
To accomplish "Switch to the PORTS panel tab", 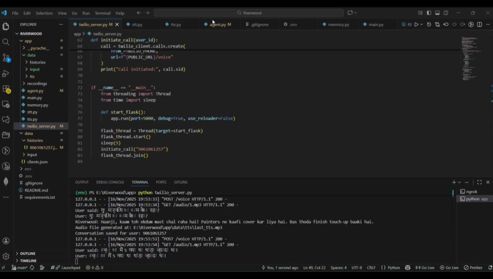I will pos(161,183).
